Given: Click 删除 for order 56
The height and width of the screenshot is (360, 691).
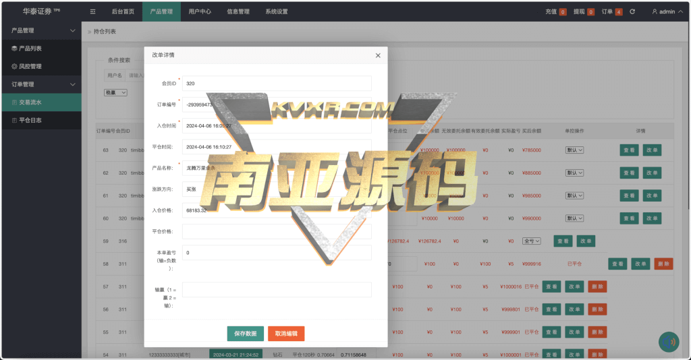Looking at the screenshot, I should (597, 309).
